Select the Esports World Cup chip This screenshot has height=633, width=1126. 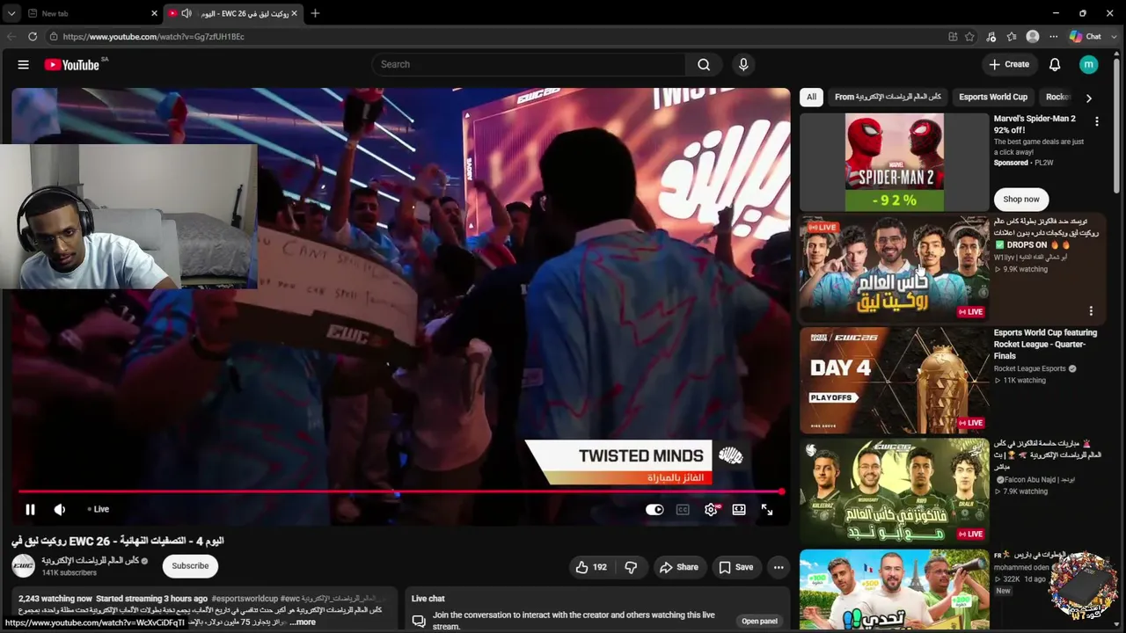click(993, 97)
